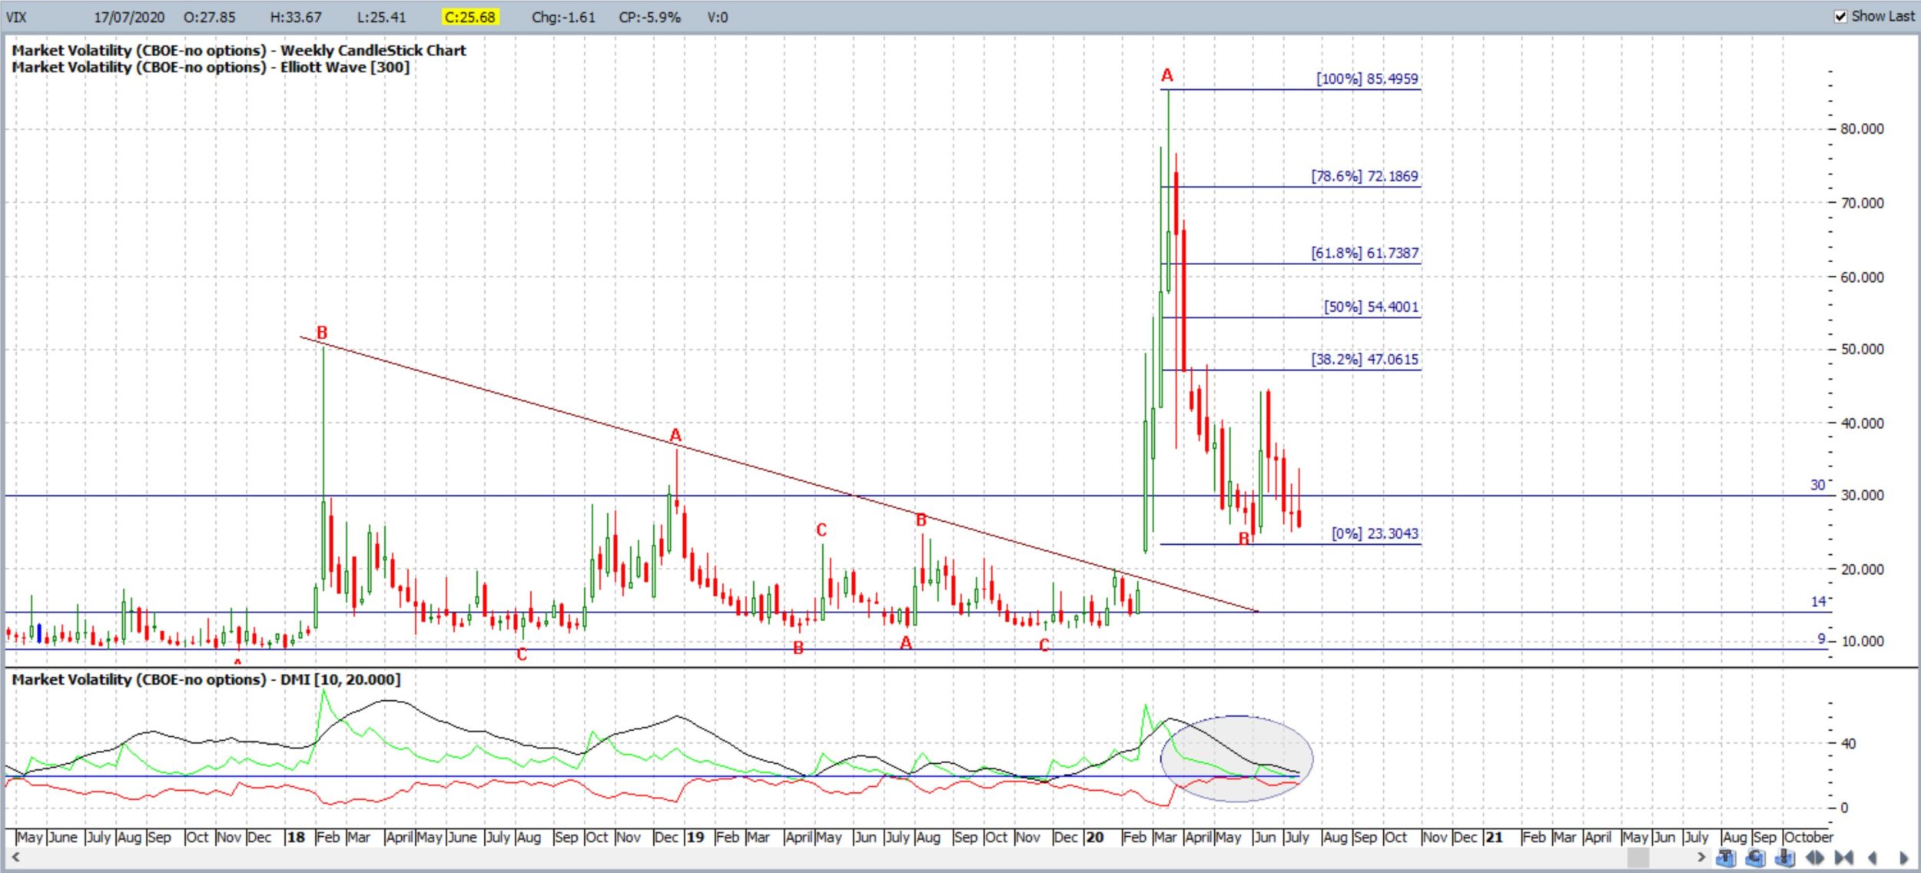This screenshot has height=873, width=1921.
Task: Click the October label at axis end
Action: coord(1809,837)
